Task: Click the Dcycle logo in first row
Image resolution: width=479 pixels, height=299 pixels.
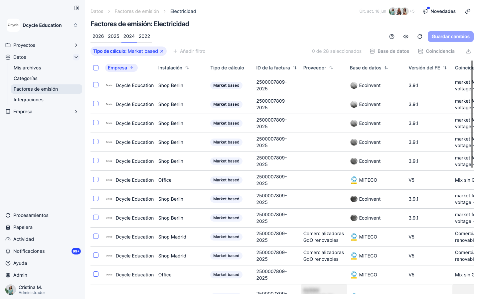Action: [x=109, y=85]
